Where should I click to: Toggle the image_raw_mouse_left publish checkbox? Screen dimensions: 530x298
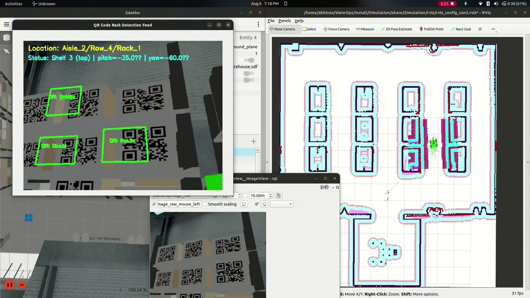click(154, 204)
